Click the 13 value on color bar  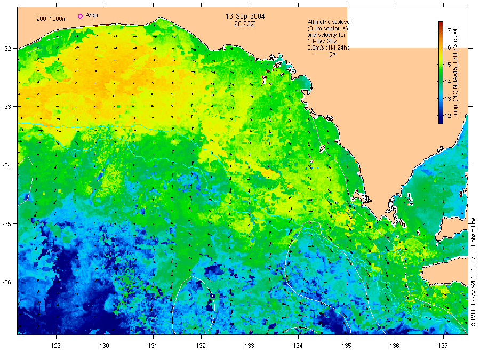click(448, 99)
